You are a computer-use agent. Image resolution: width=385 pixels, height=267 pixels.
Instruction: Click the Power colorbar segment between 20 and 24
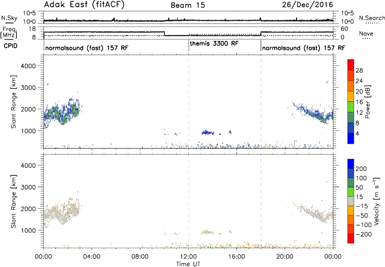tap(351, 86)
